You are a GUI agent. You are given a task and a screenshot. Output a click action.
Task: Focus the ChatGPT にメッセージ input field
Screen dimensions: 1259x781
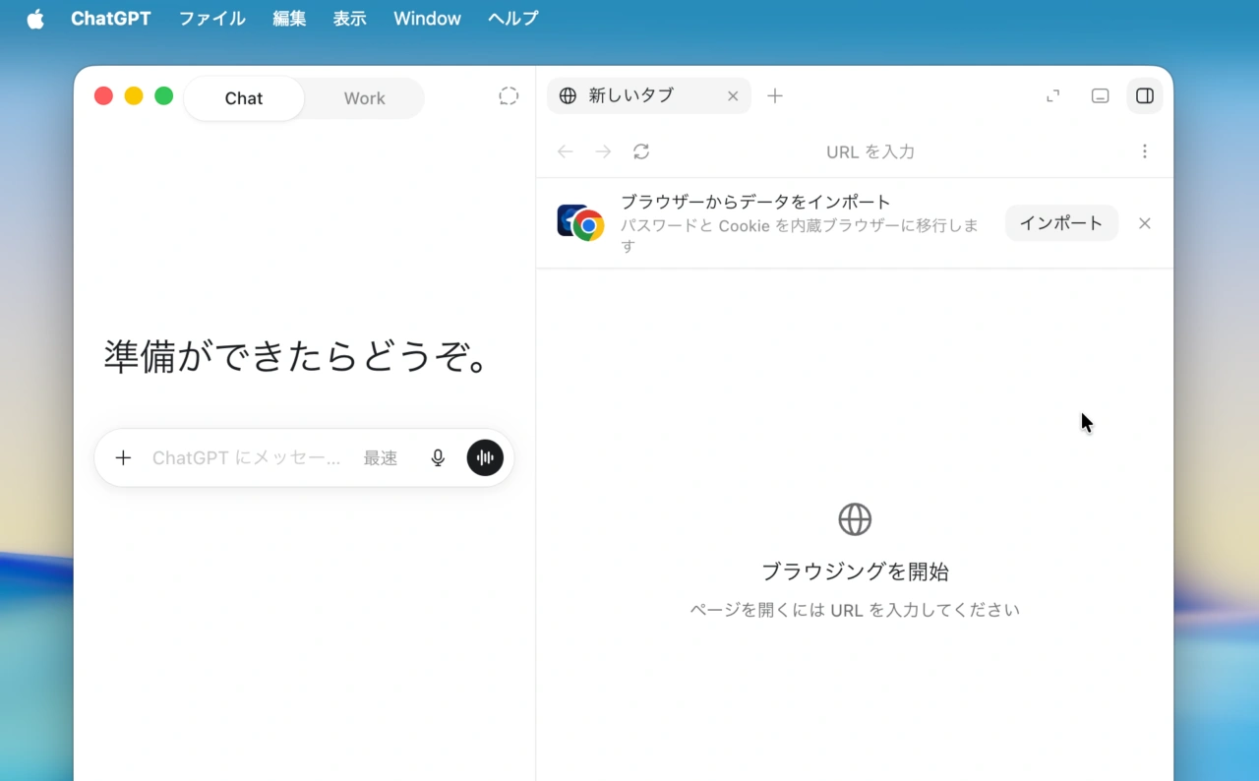246,457
